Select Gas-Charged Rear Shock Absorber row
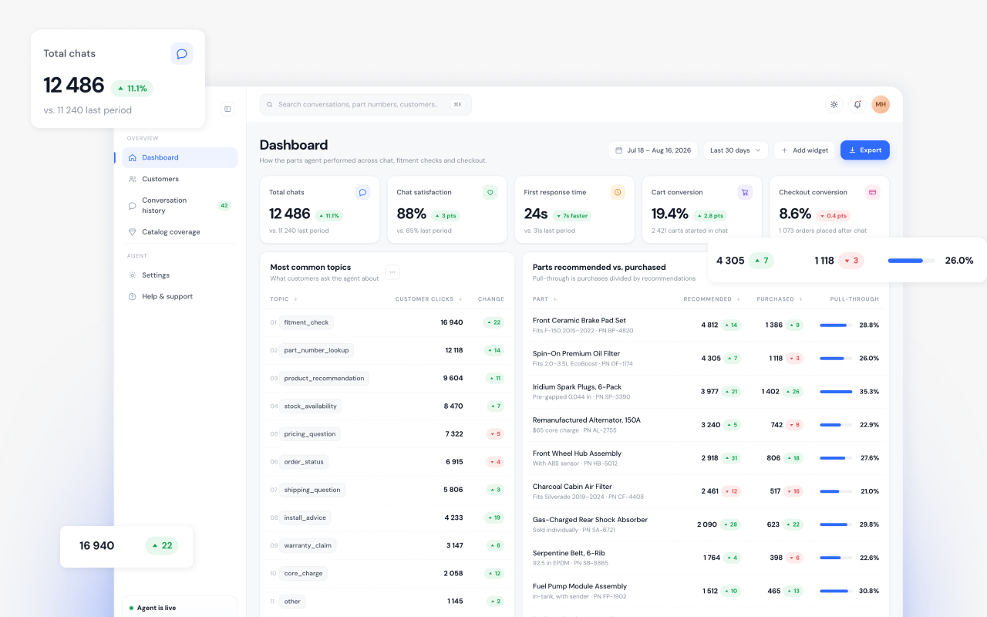987x617 pixels. click(706, 524)
